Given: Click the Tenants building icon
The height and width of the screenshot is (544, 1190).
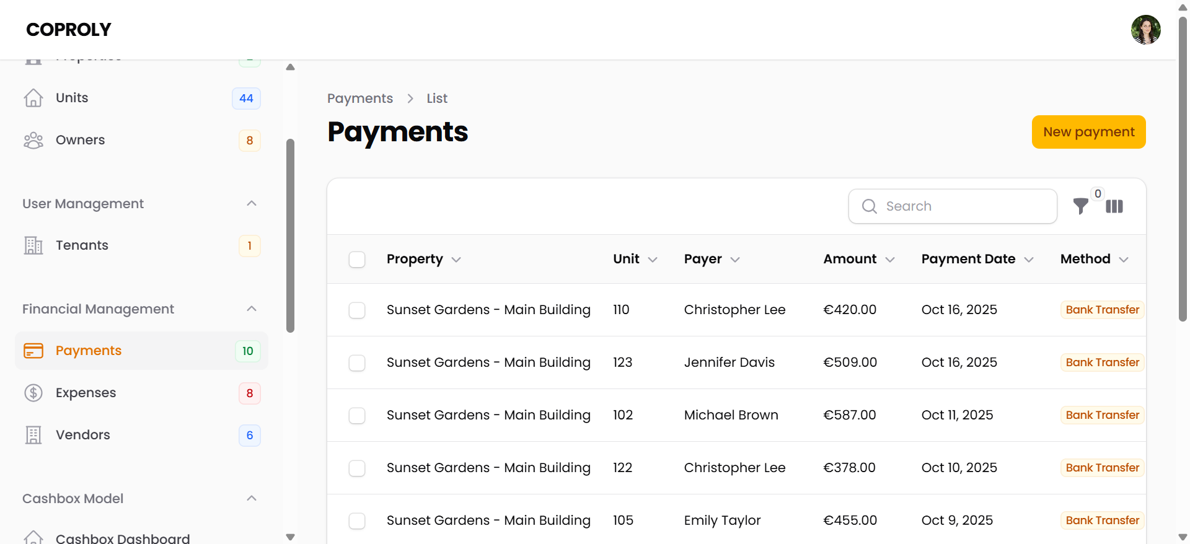Looking at the screenshot, I should (33, 245).
